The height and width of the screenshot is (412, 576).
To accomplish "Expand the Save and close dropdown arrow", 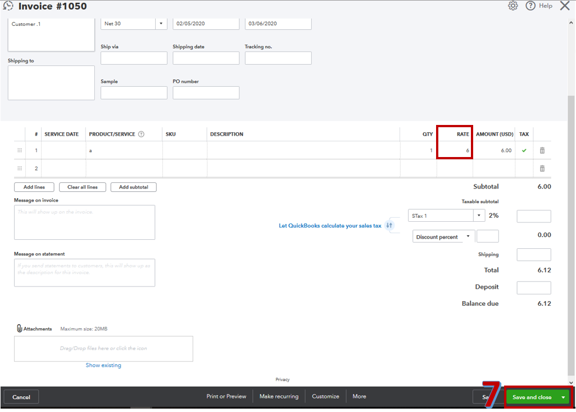I will (564, 396).
